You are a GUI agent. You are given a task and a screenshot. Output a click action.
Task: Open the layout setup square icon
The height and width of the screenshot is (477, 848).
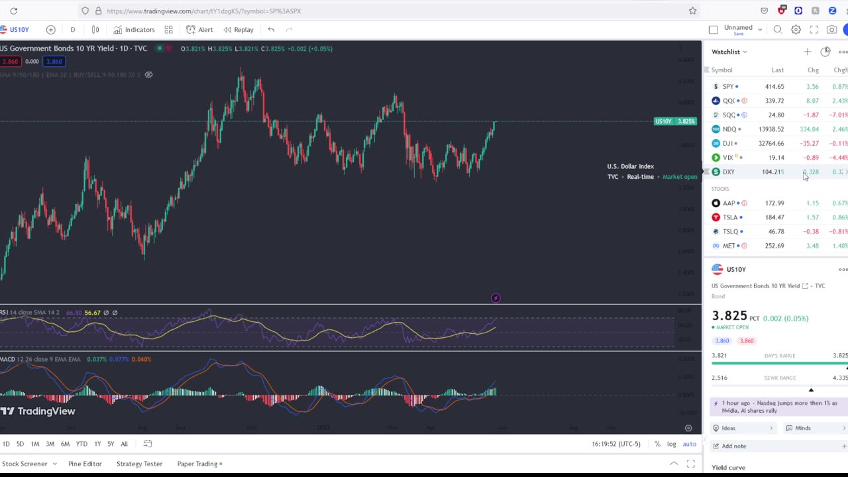click(714, 29)
